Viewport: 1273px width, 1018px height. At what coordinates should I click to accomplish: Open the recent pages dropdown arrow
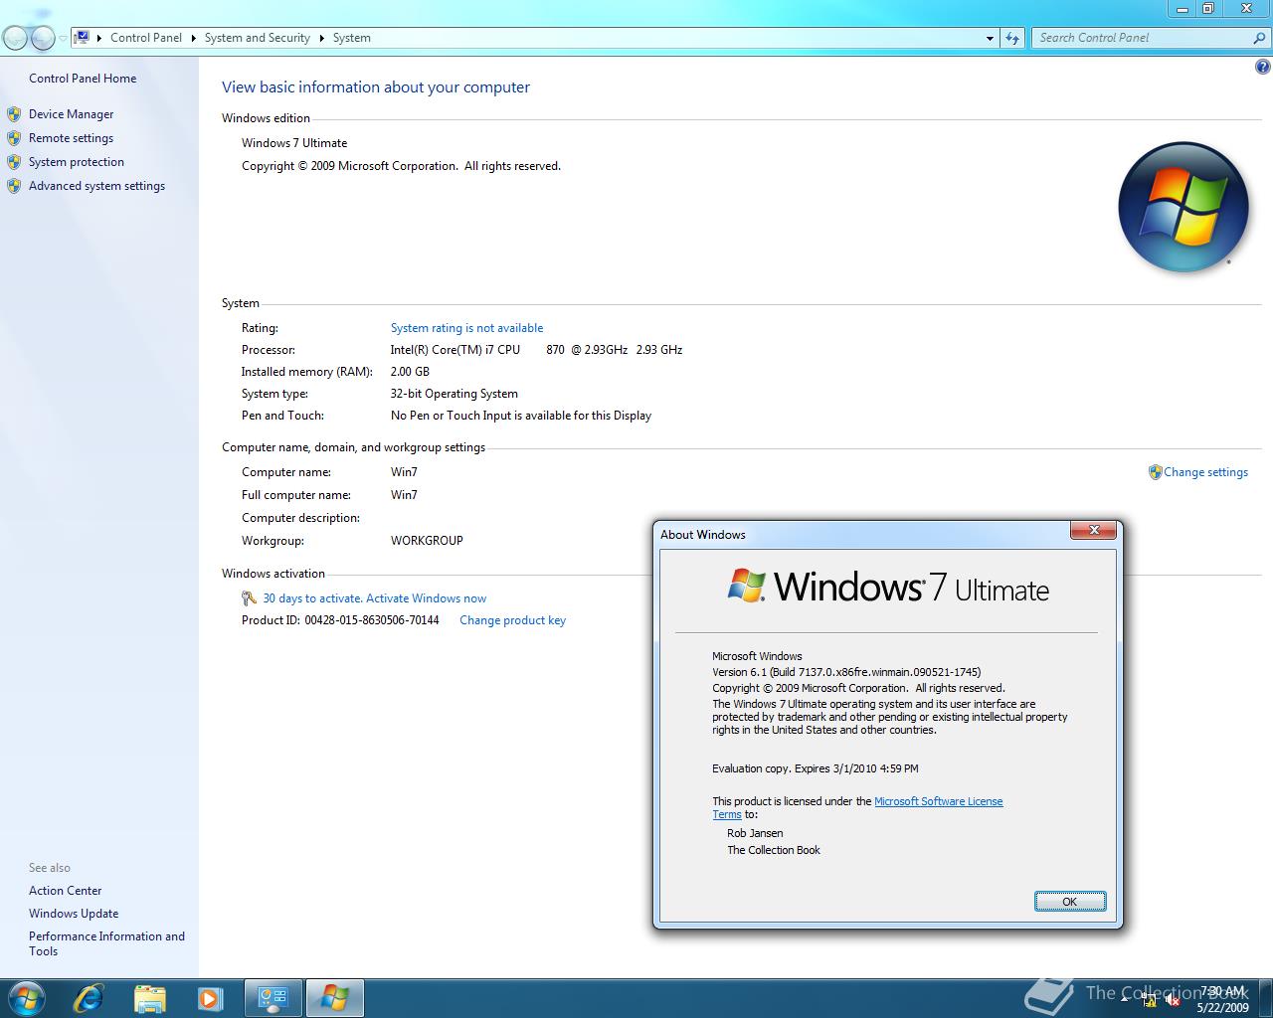63,38
